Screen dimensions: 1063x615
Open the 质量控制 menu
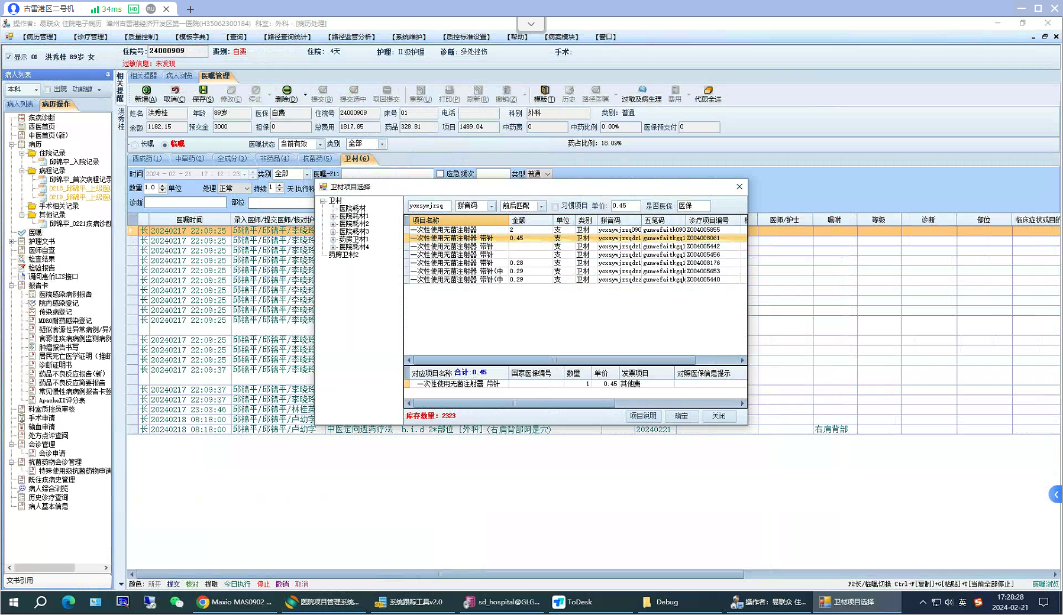click(x=143, y=37)
